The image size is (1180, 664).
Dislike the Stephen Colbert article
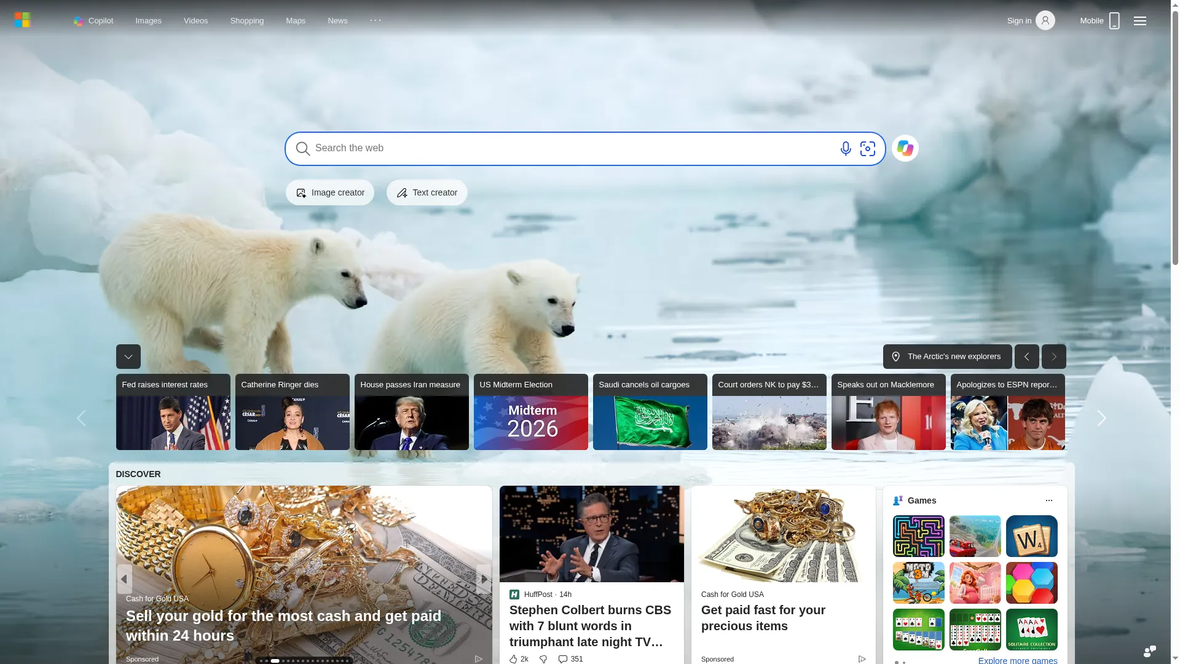coord(543,659)
